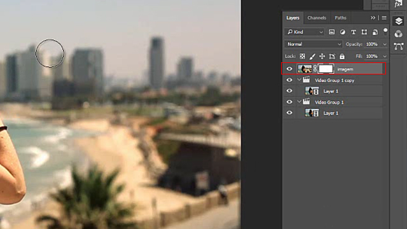407x229 pixels.
Task: Open the Layers panel dock icon
Action: pos(399,21)
